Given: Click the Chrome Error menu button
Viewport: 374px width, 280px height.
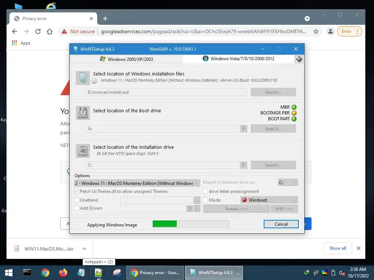Looking at the screenshot, I should click(350, 31).
